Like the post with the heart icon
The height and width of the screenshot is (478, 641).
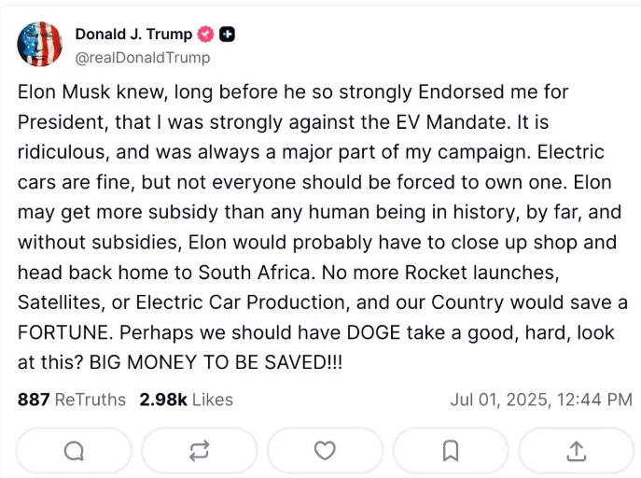coord(325,451)
